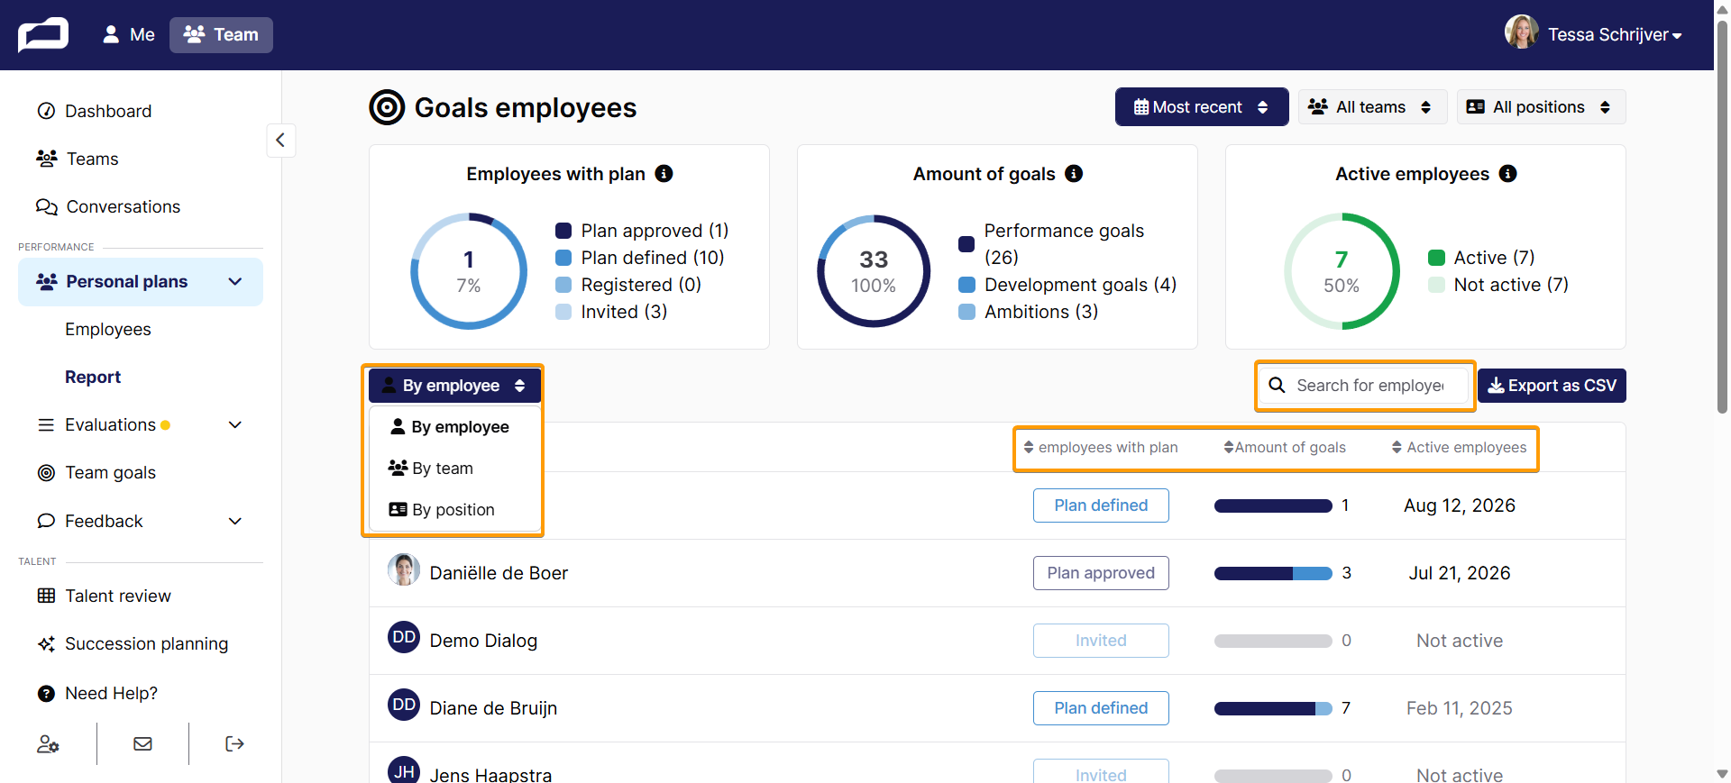
Task: Select By position grouping option
Action: [454, 510]
